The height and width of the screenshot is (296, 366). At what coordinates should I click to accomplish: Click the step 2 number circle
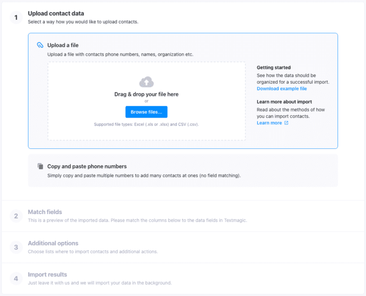coord(16,216)
